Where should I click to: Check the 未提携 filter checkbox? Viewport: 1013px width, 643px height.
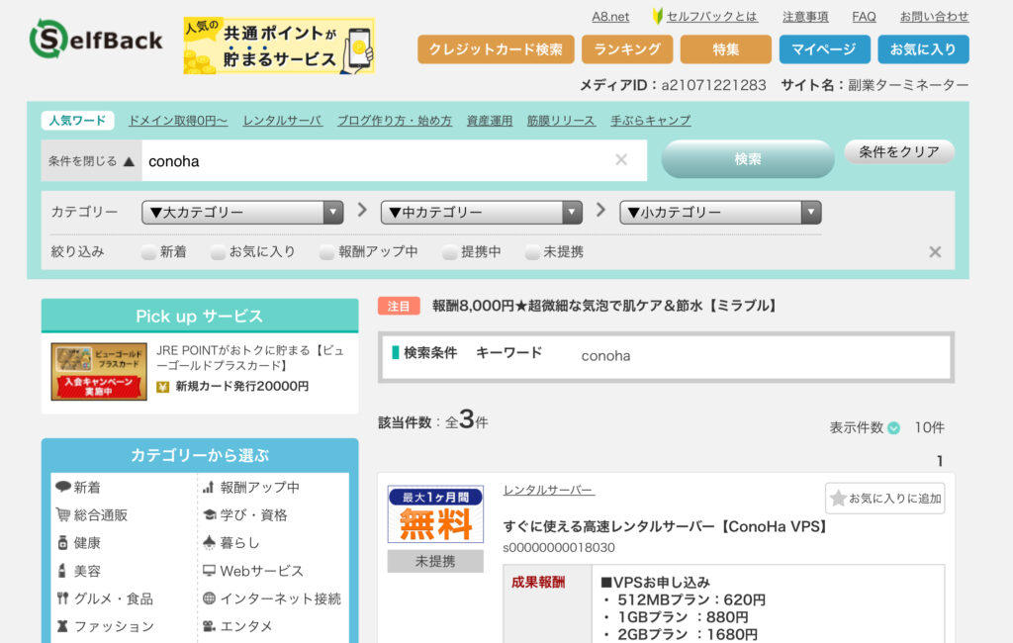532,252
